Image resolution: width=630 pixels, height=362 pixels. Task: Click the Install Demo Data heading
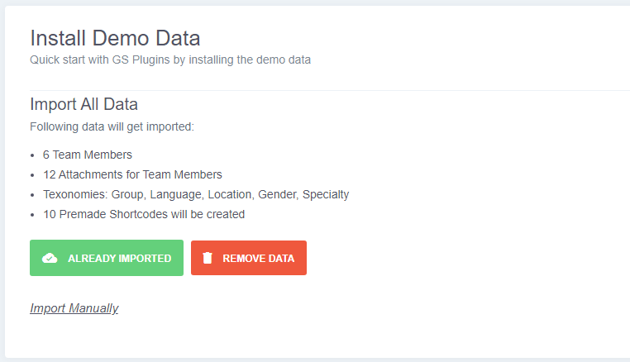click(115, 38)
